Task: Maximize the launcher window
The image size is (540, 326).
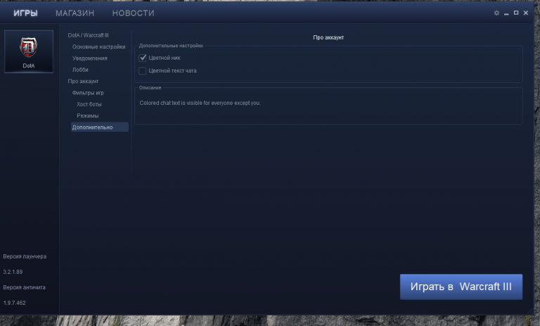Action: coord(516,13)
